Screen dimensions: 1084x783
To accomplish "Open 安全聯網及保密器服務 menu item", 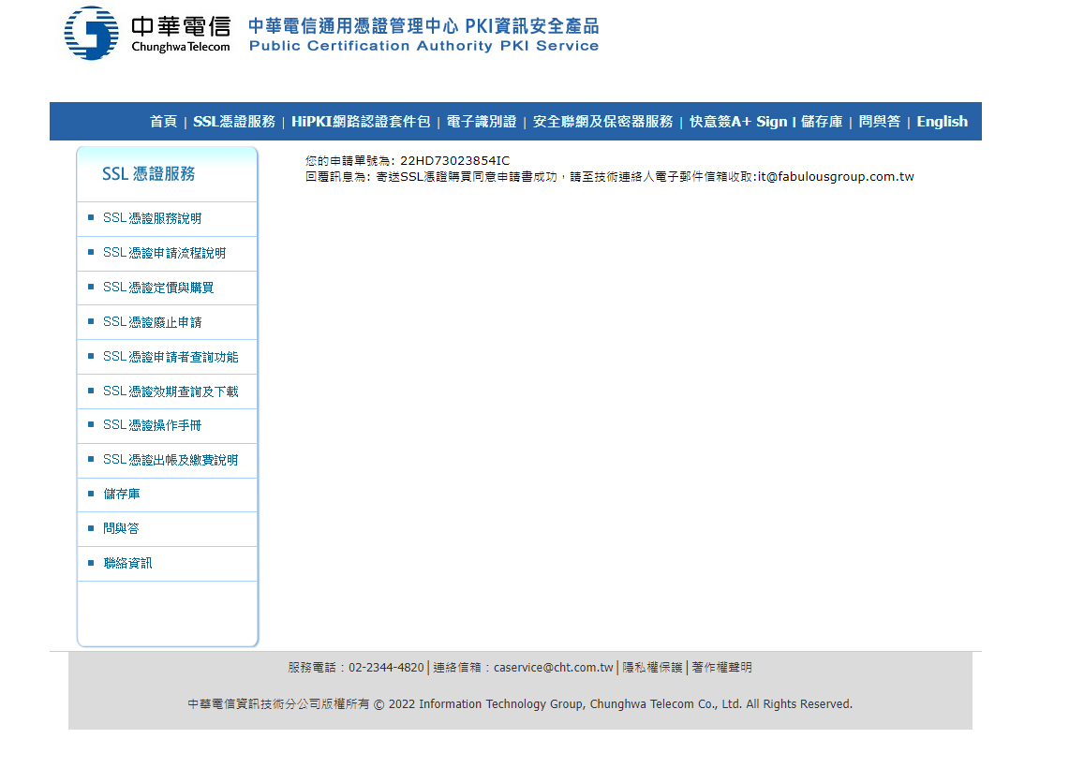I will (602, 122).
